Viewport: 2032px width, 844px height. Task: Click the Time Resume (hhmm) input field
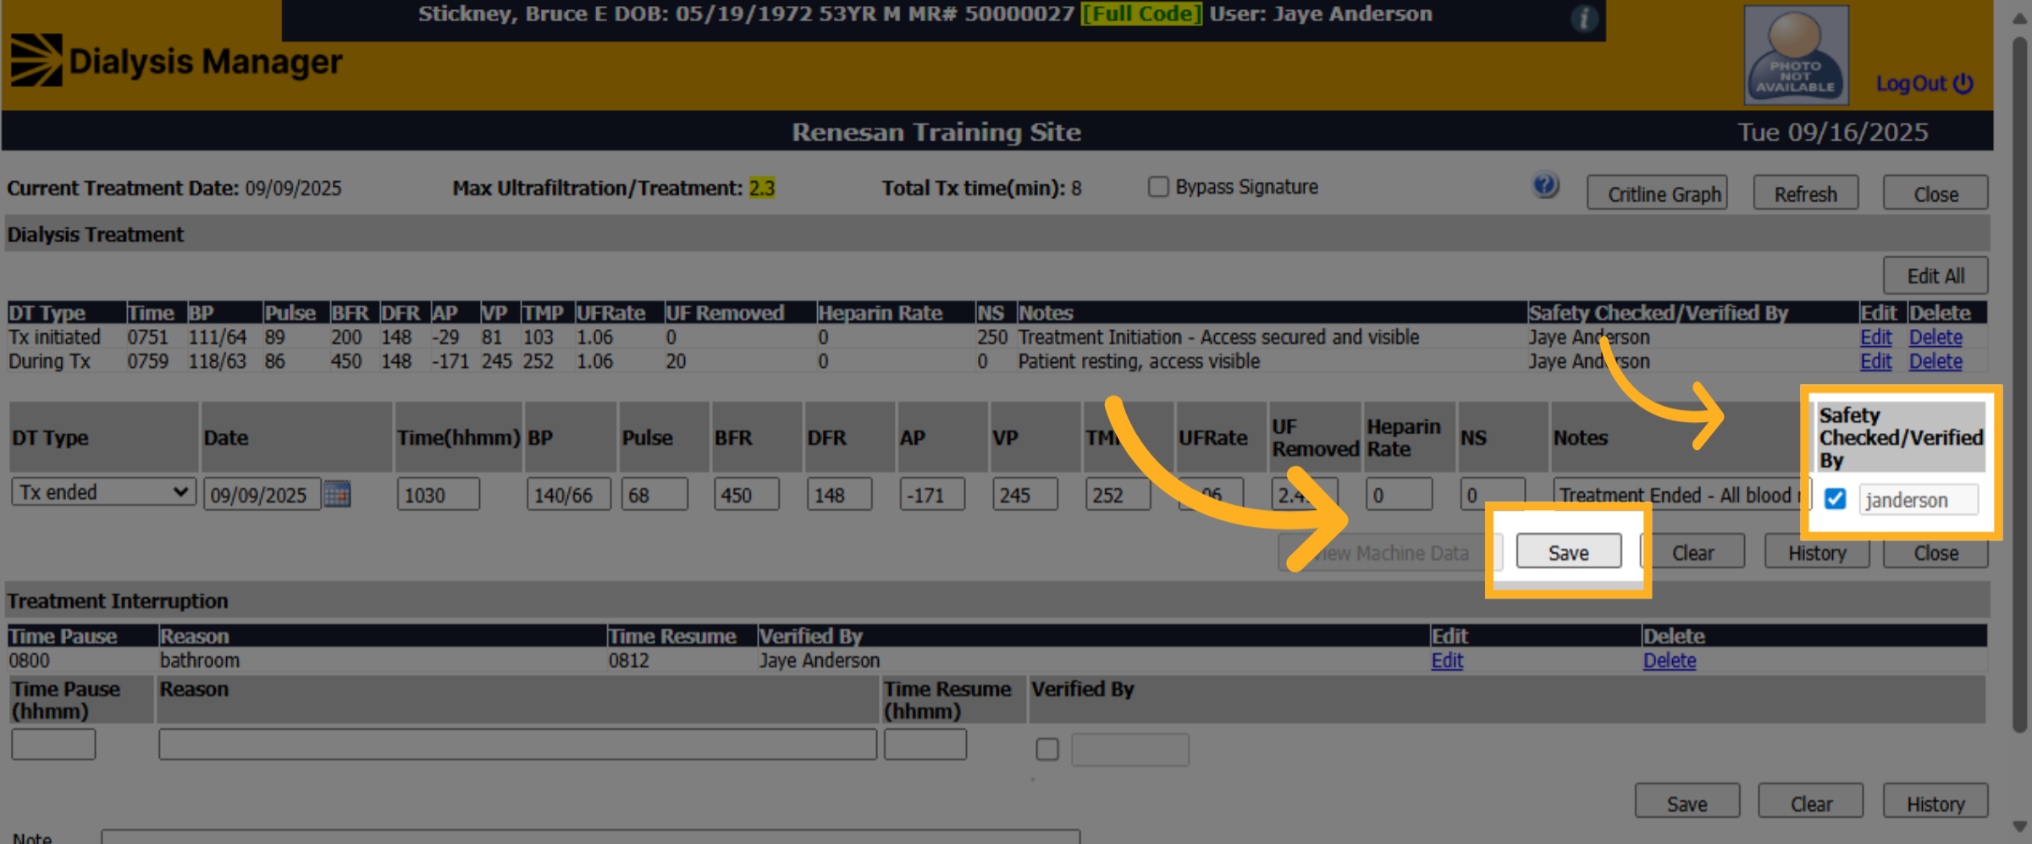[x=925, y=744]
